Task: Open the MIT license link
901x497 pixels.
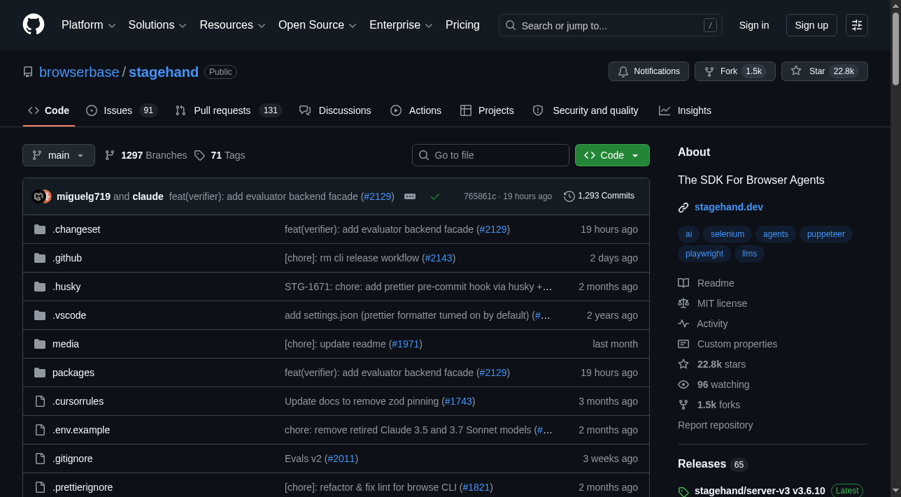Action: click(712, 303)
